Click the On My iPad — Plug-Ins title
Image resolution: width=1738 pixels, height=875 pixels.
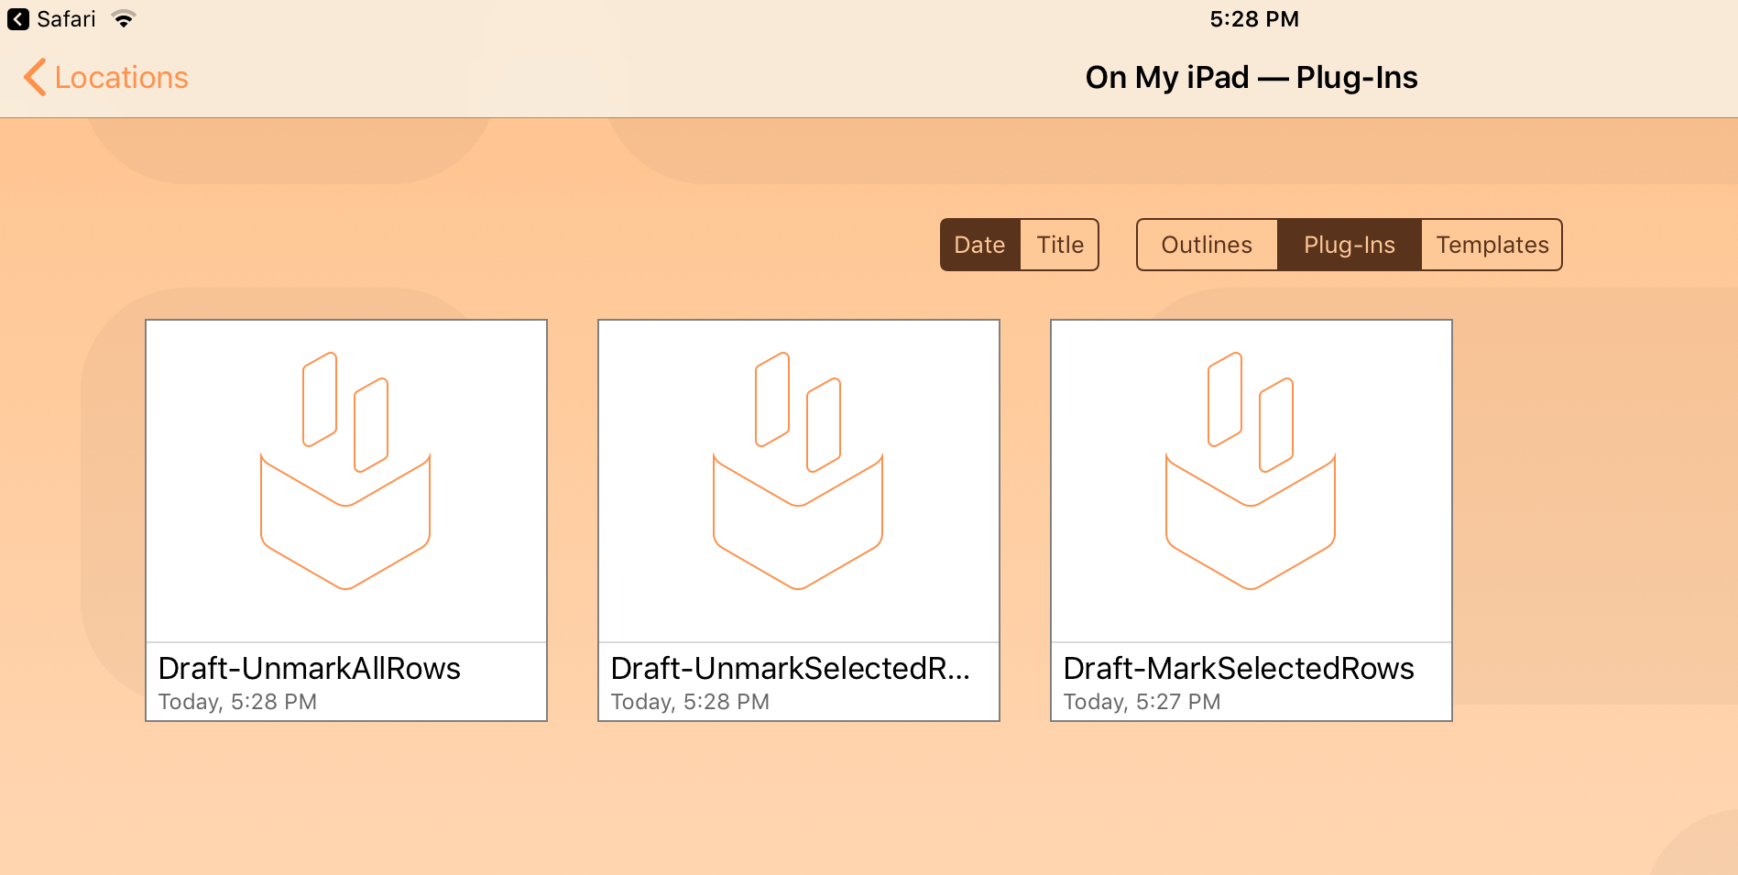pos(1252,78)
